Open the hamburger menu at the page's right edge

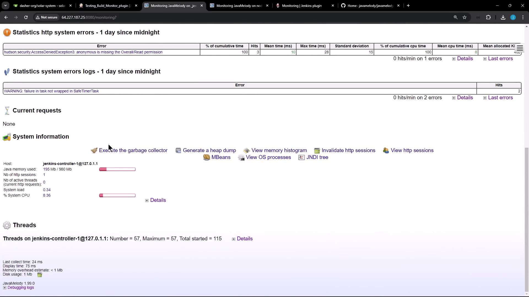coord(520,48)
